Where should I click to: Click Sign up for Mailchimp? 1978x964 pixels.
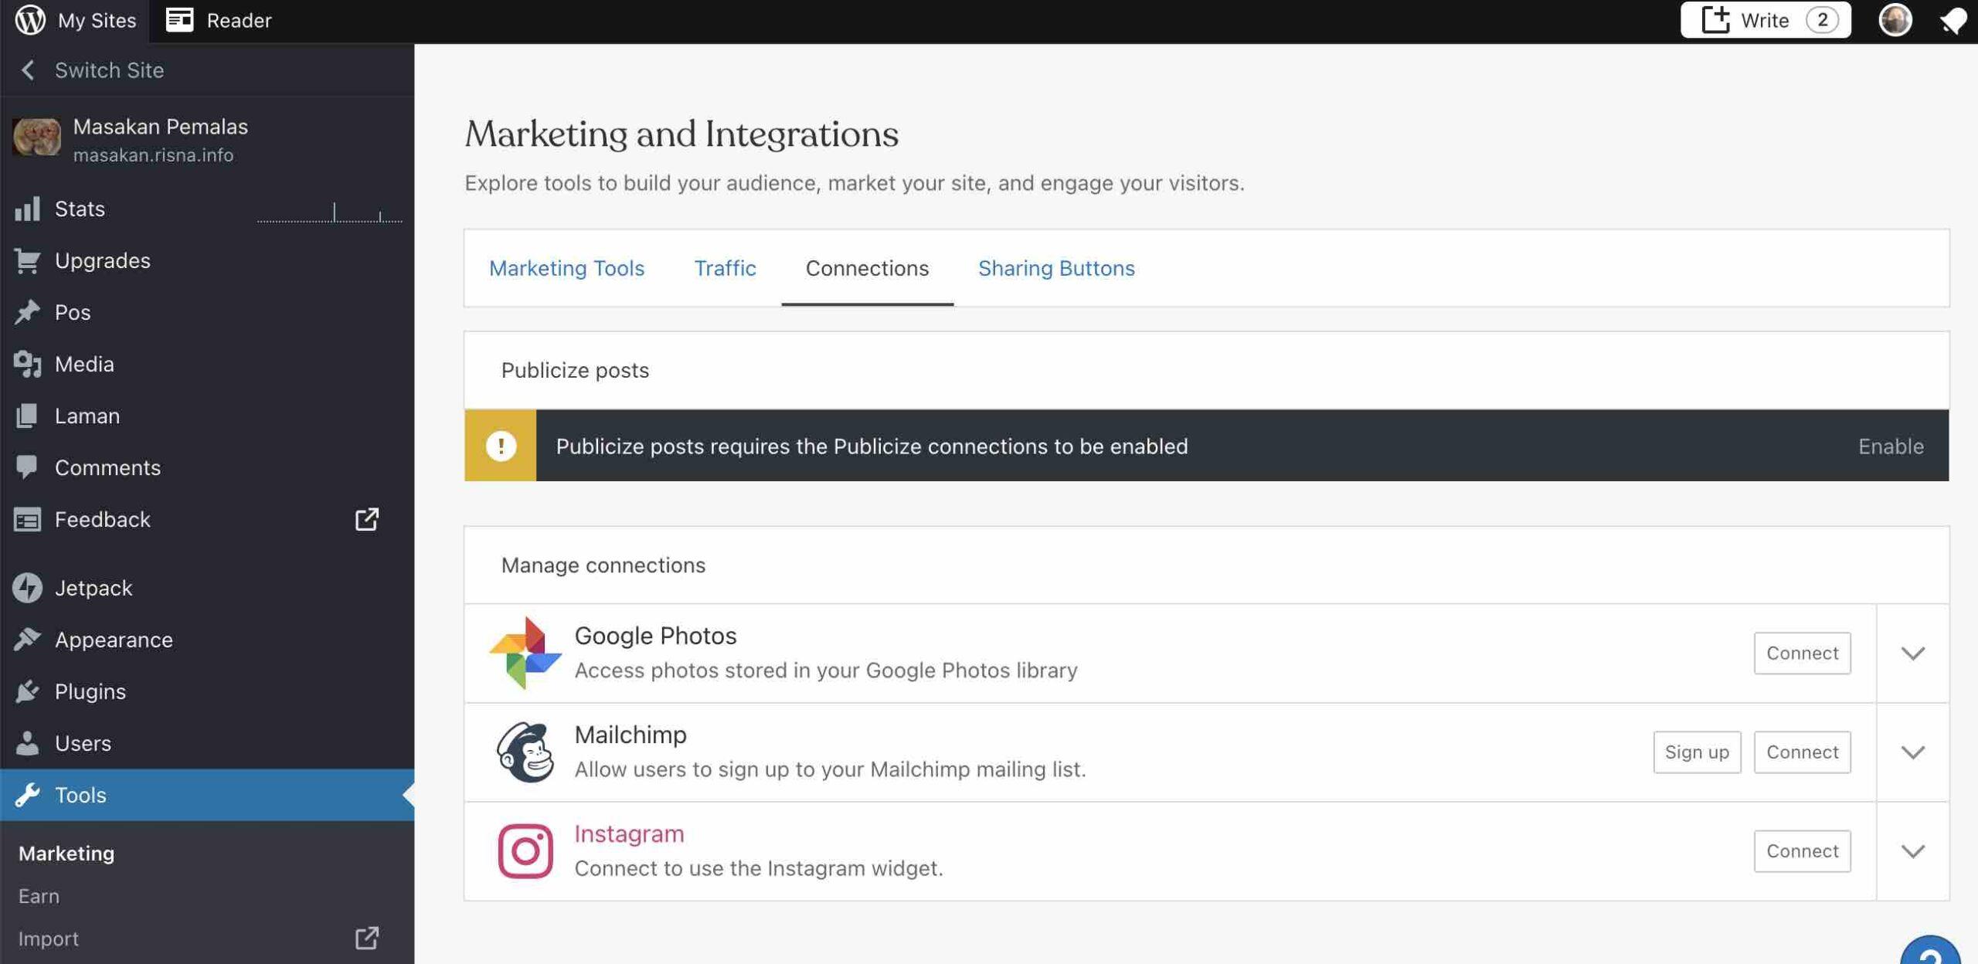pyautogui.click(x=1697, y=752)
